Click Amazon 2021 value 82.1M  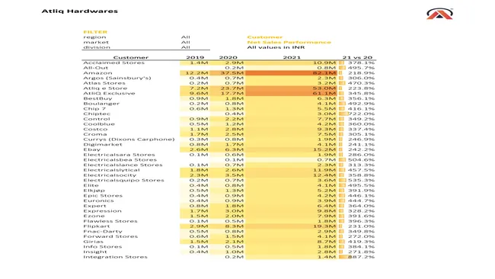pos(324,73)
